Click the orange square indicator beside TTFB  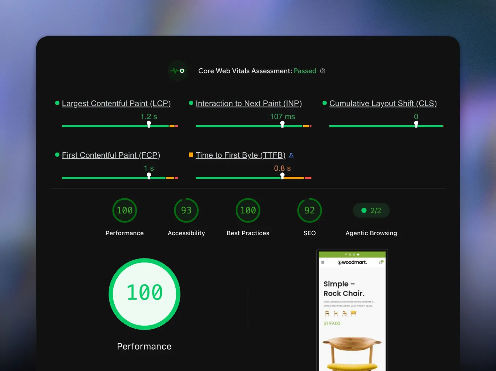coord(191,155)
